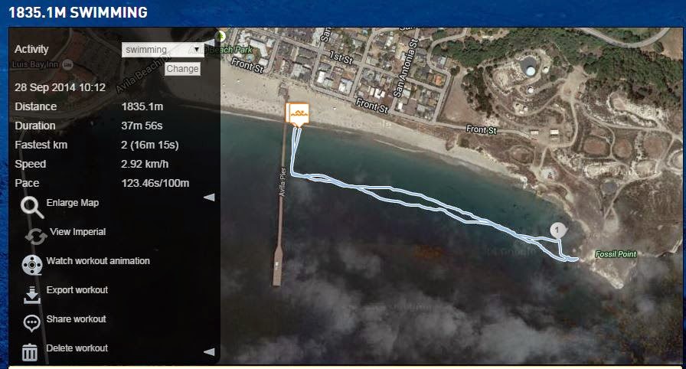Screen dimensions: 686x369
Task: Click kilometer marker 1 on the swim route
Action: click(x=557, y=230)
